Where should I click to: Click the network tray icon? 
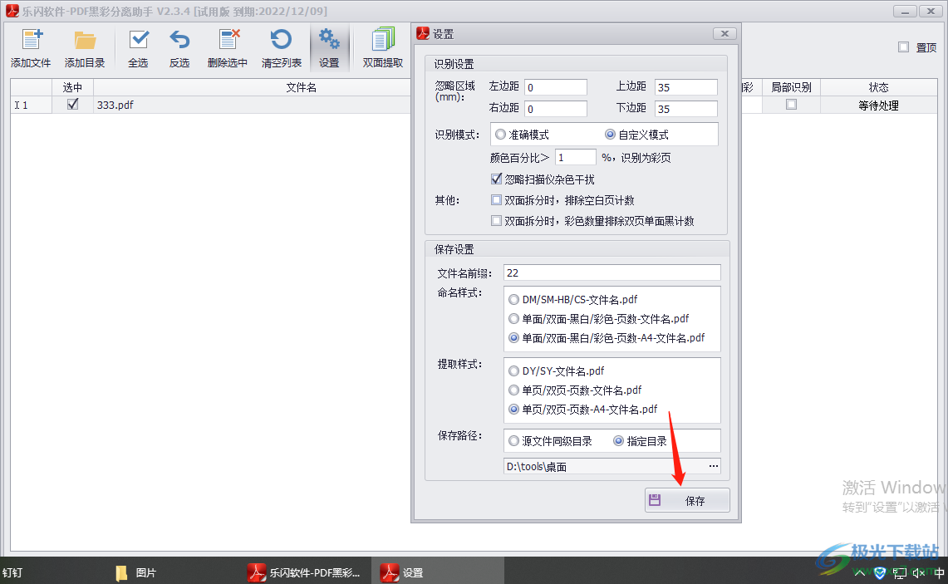[x=900, y=572]
